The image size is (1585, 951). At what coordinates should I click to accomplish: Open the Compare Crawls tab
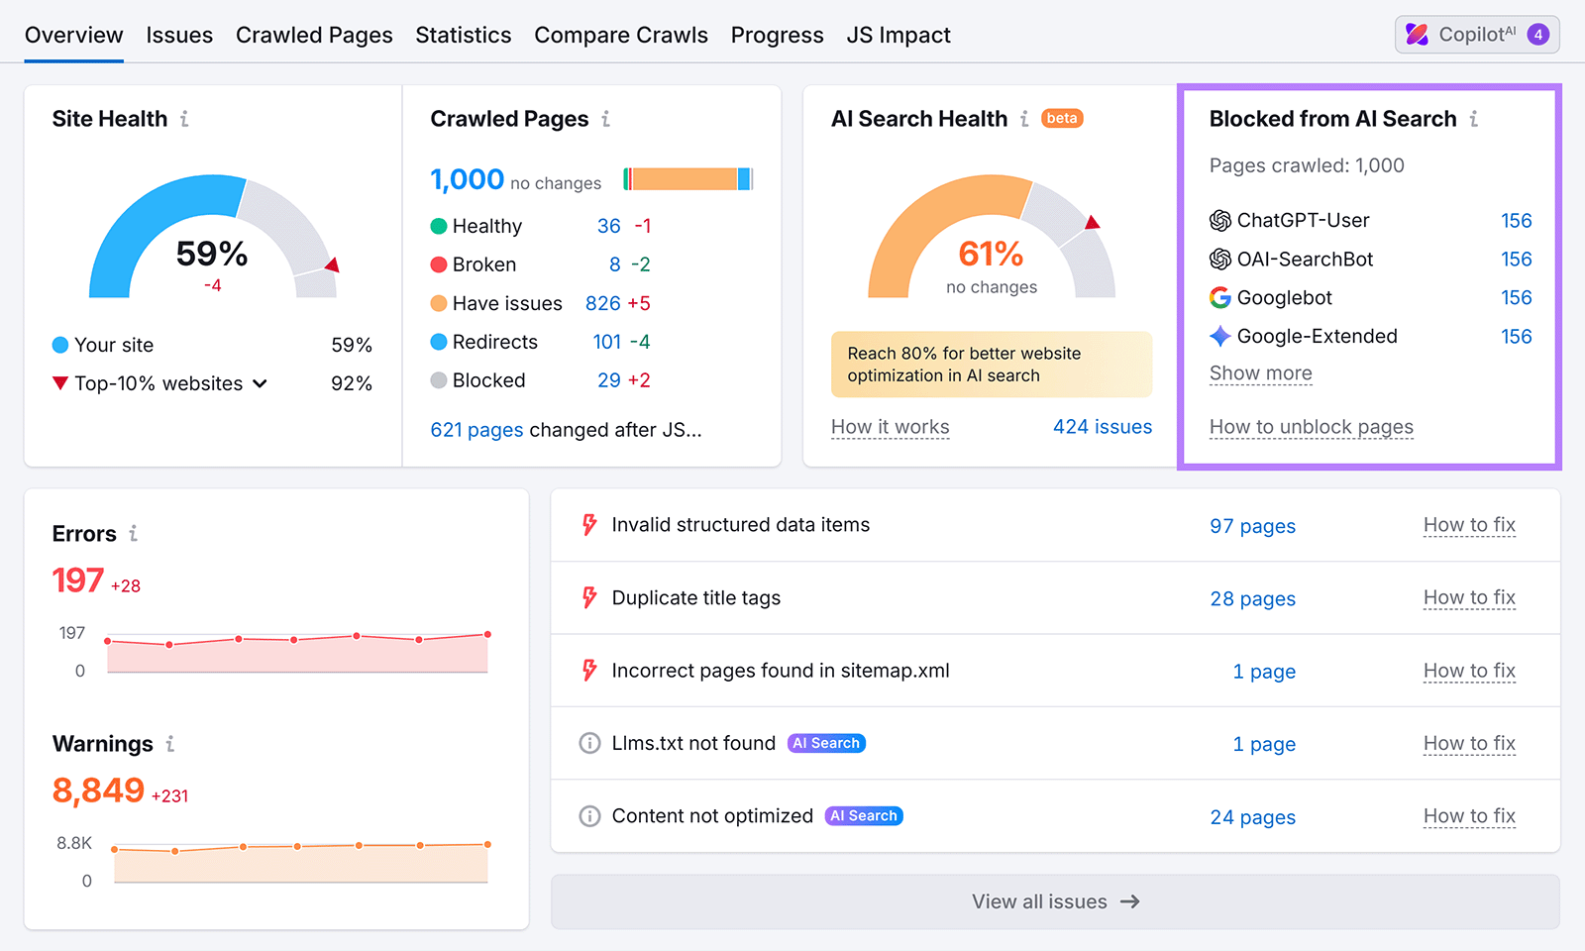pos(620,35)
